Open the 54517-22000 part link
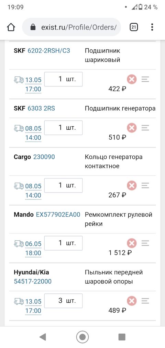The image size is (165, 348). pyautogui.click(x=33, y=281)
